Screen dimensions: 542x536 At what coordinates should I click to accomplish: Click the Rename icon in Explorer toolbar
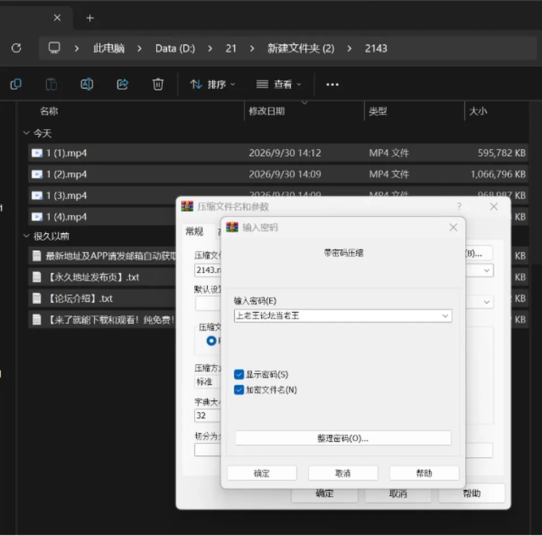tap(87, 84)
